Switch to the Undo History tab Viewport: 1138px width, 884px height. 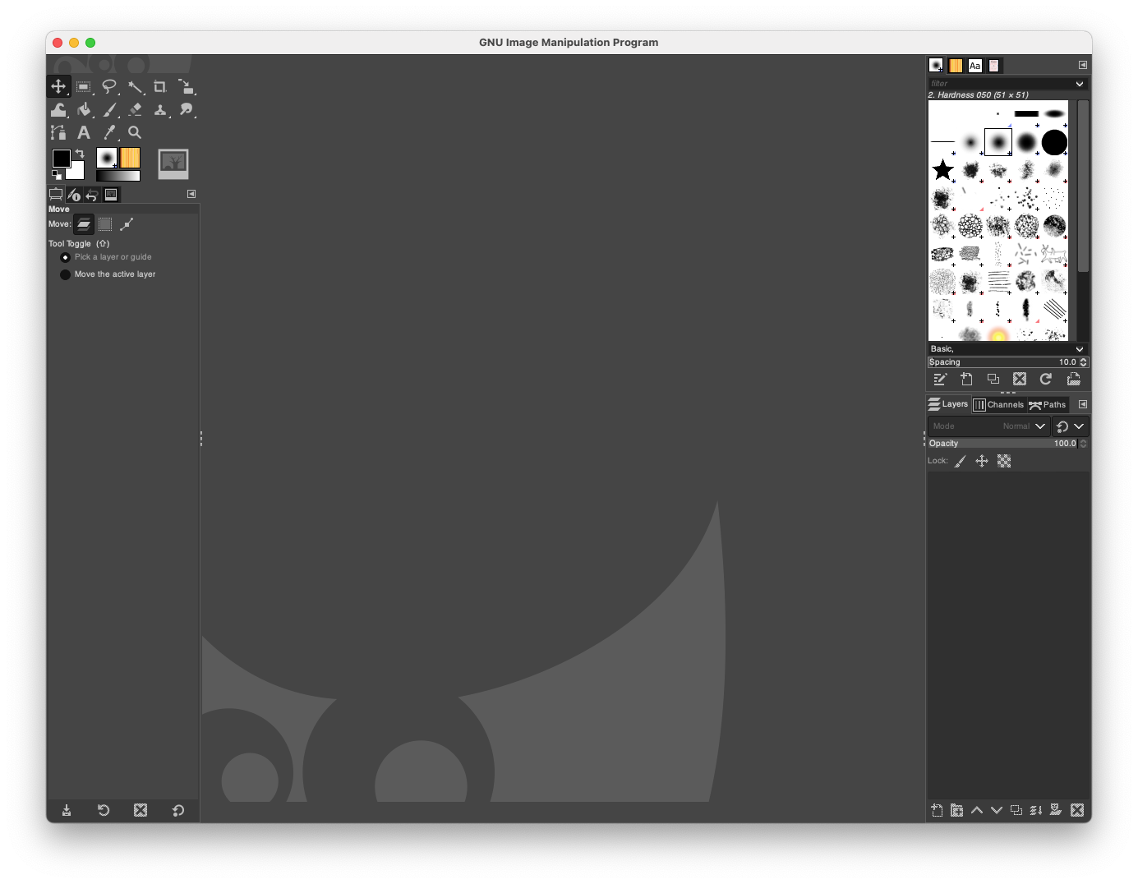[92, 195]
